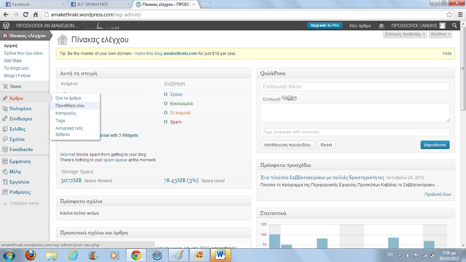Open the notifications icon in admin bar
Viewport: 466px width, 262px height.
[x=381, y=26]
